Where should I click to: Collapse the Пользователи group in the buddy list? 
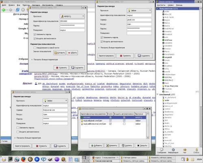click(x=158, y=9)
